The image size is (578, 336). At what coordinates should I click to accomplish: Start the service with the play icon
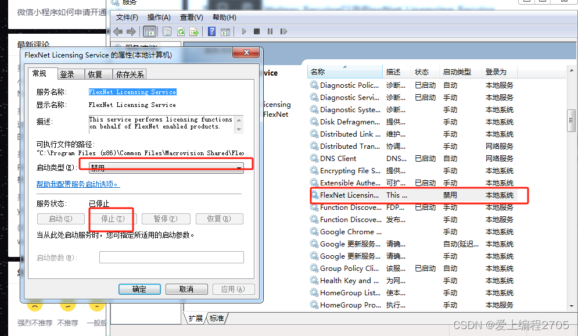click(243, 32)
